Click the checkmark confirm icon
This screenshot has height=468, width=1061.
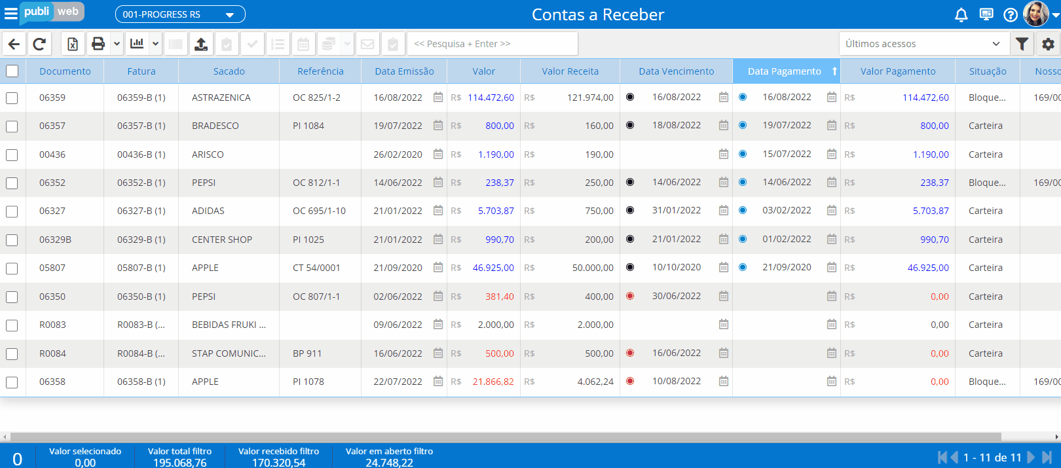coord(252,44)
